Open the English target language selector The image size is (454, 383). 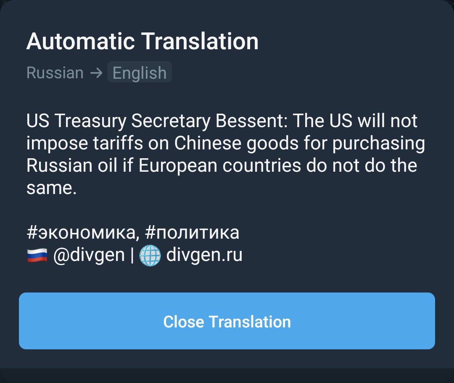pyautogui.click(x=140, y=72)
